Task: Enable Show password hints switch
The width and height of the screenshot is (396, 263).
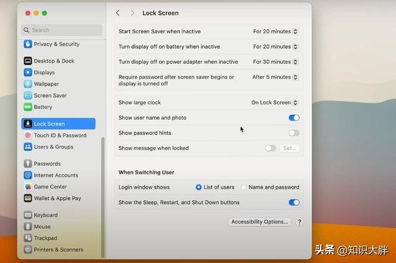Action: click(x=294, y=133)
